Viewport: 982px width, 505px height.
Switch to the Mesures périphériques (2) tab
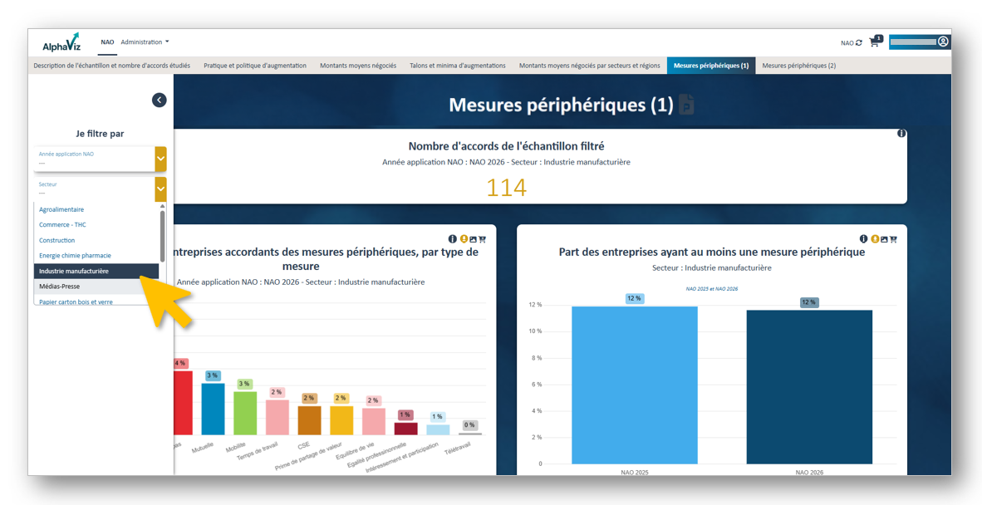click(798, 66)
